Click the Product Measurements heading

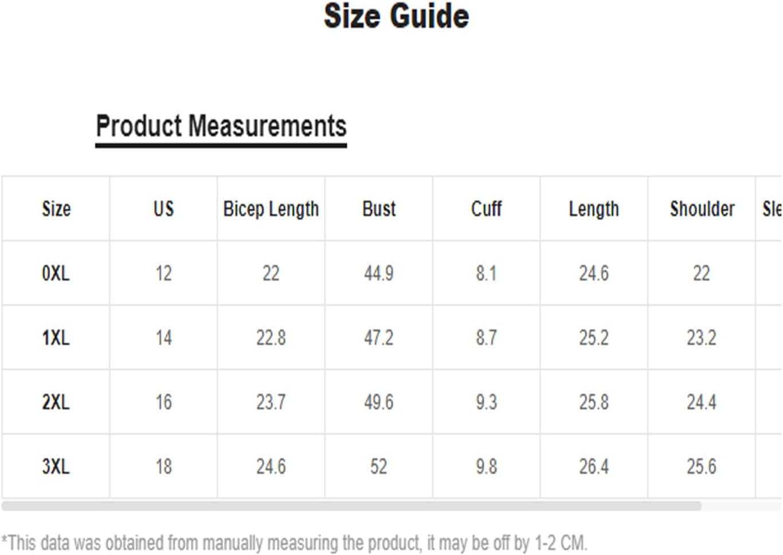click(221, 126)
